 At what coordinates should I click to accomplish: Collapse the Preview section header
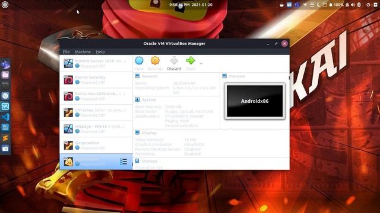[x=237, y=76]
